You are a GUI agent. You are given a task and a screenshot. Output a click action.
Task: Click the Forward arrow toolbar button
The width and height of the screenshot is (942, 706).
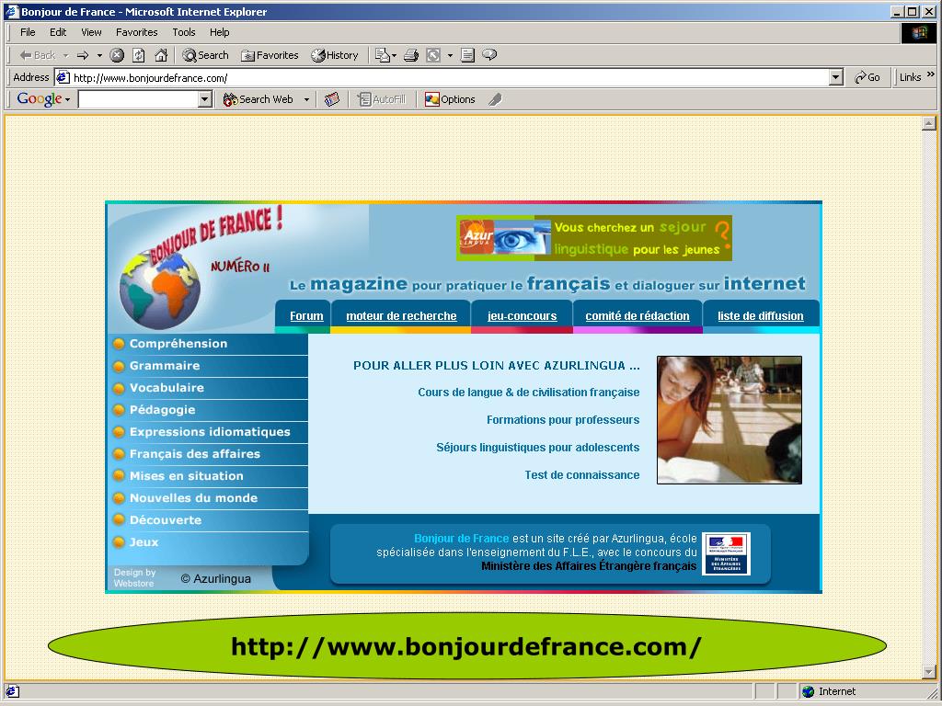pos(83,55)
